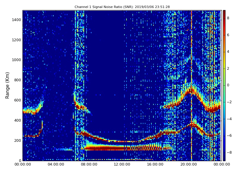Click the 600 range tick label
Image resolution: width=237 pixels, height=178 pixels.
coord(17,100)
